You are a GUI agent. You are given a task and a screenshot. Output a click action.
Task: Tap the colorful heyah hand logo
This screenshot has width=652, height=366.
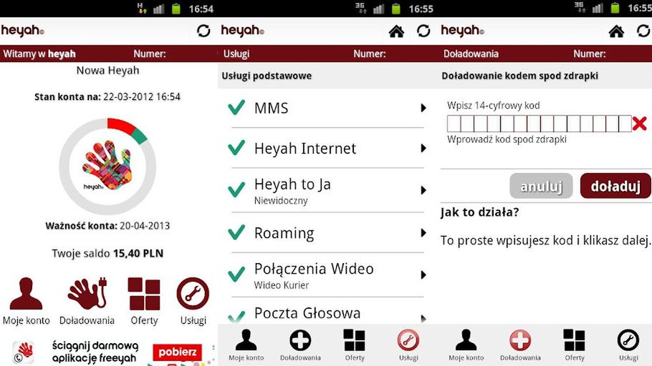tap(107, 164)
